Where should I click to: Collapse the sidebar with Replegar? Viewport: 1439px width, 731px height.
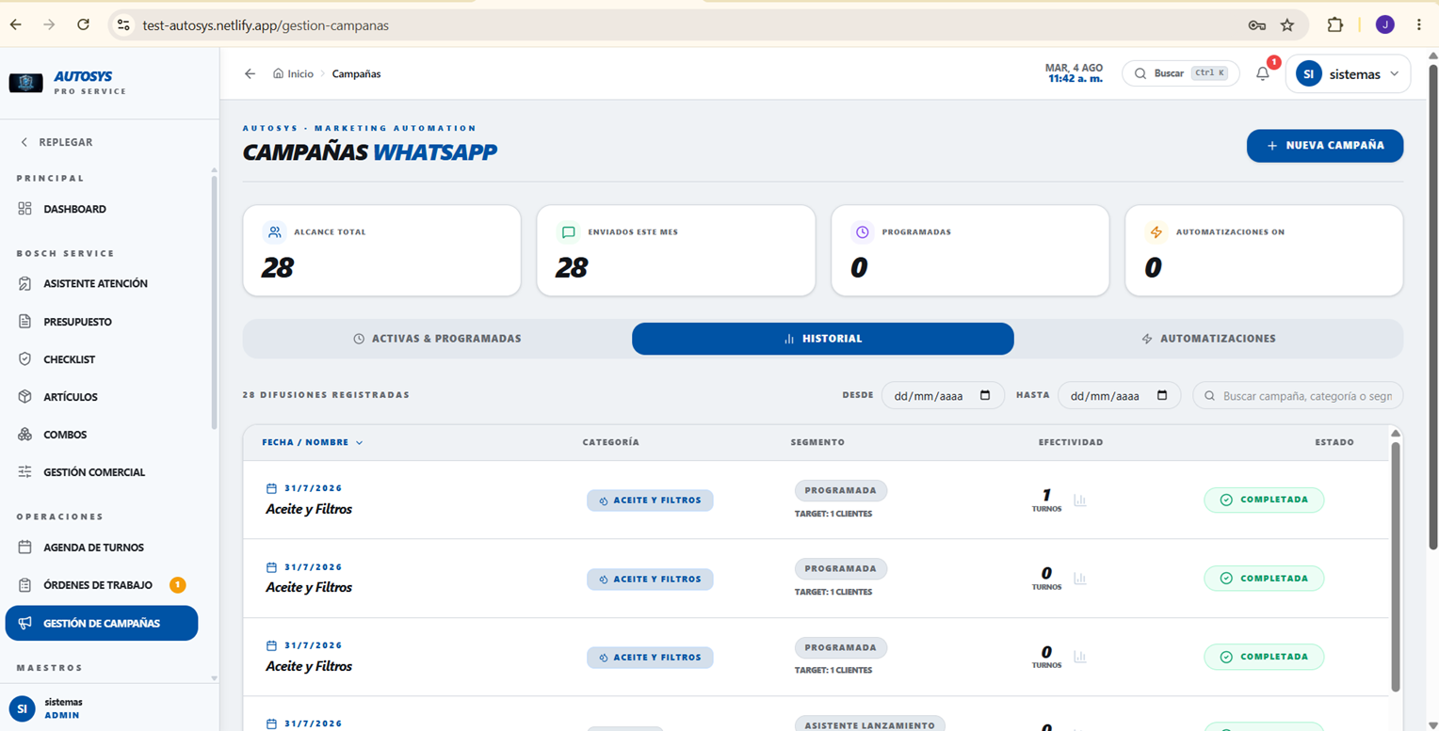click(x=57, y=142)
